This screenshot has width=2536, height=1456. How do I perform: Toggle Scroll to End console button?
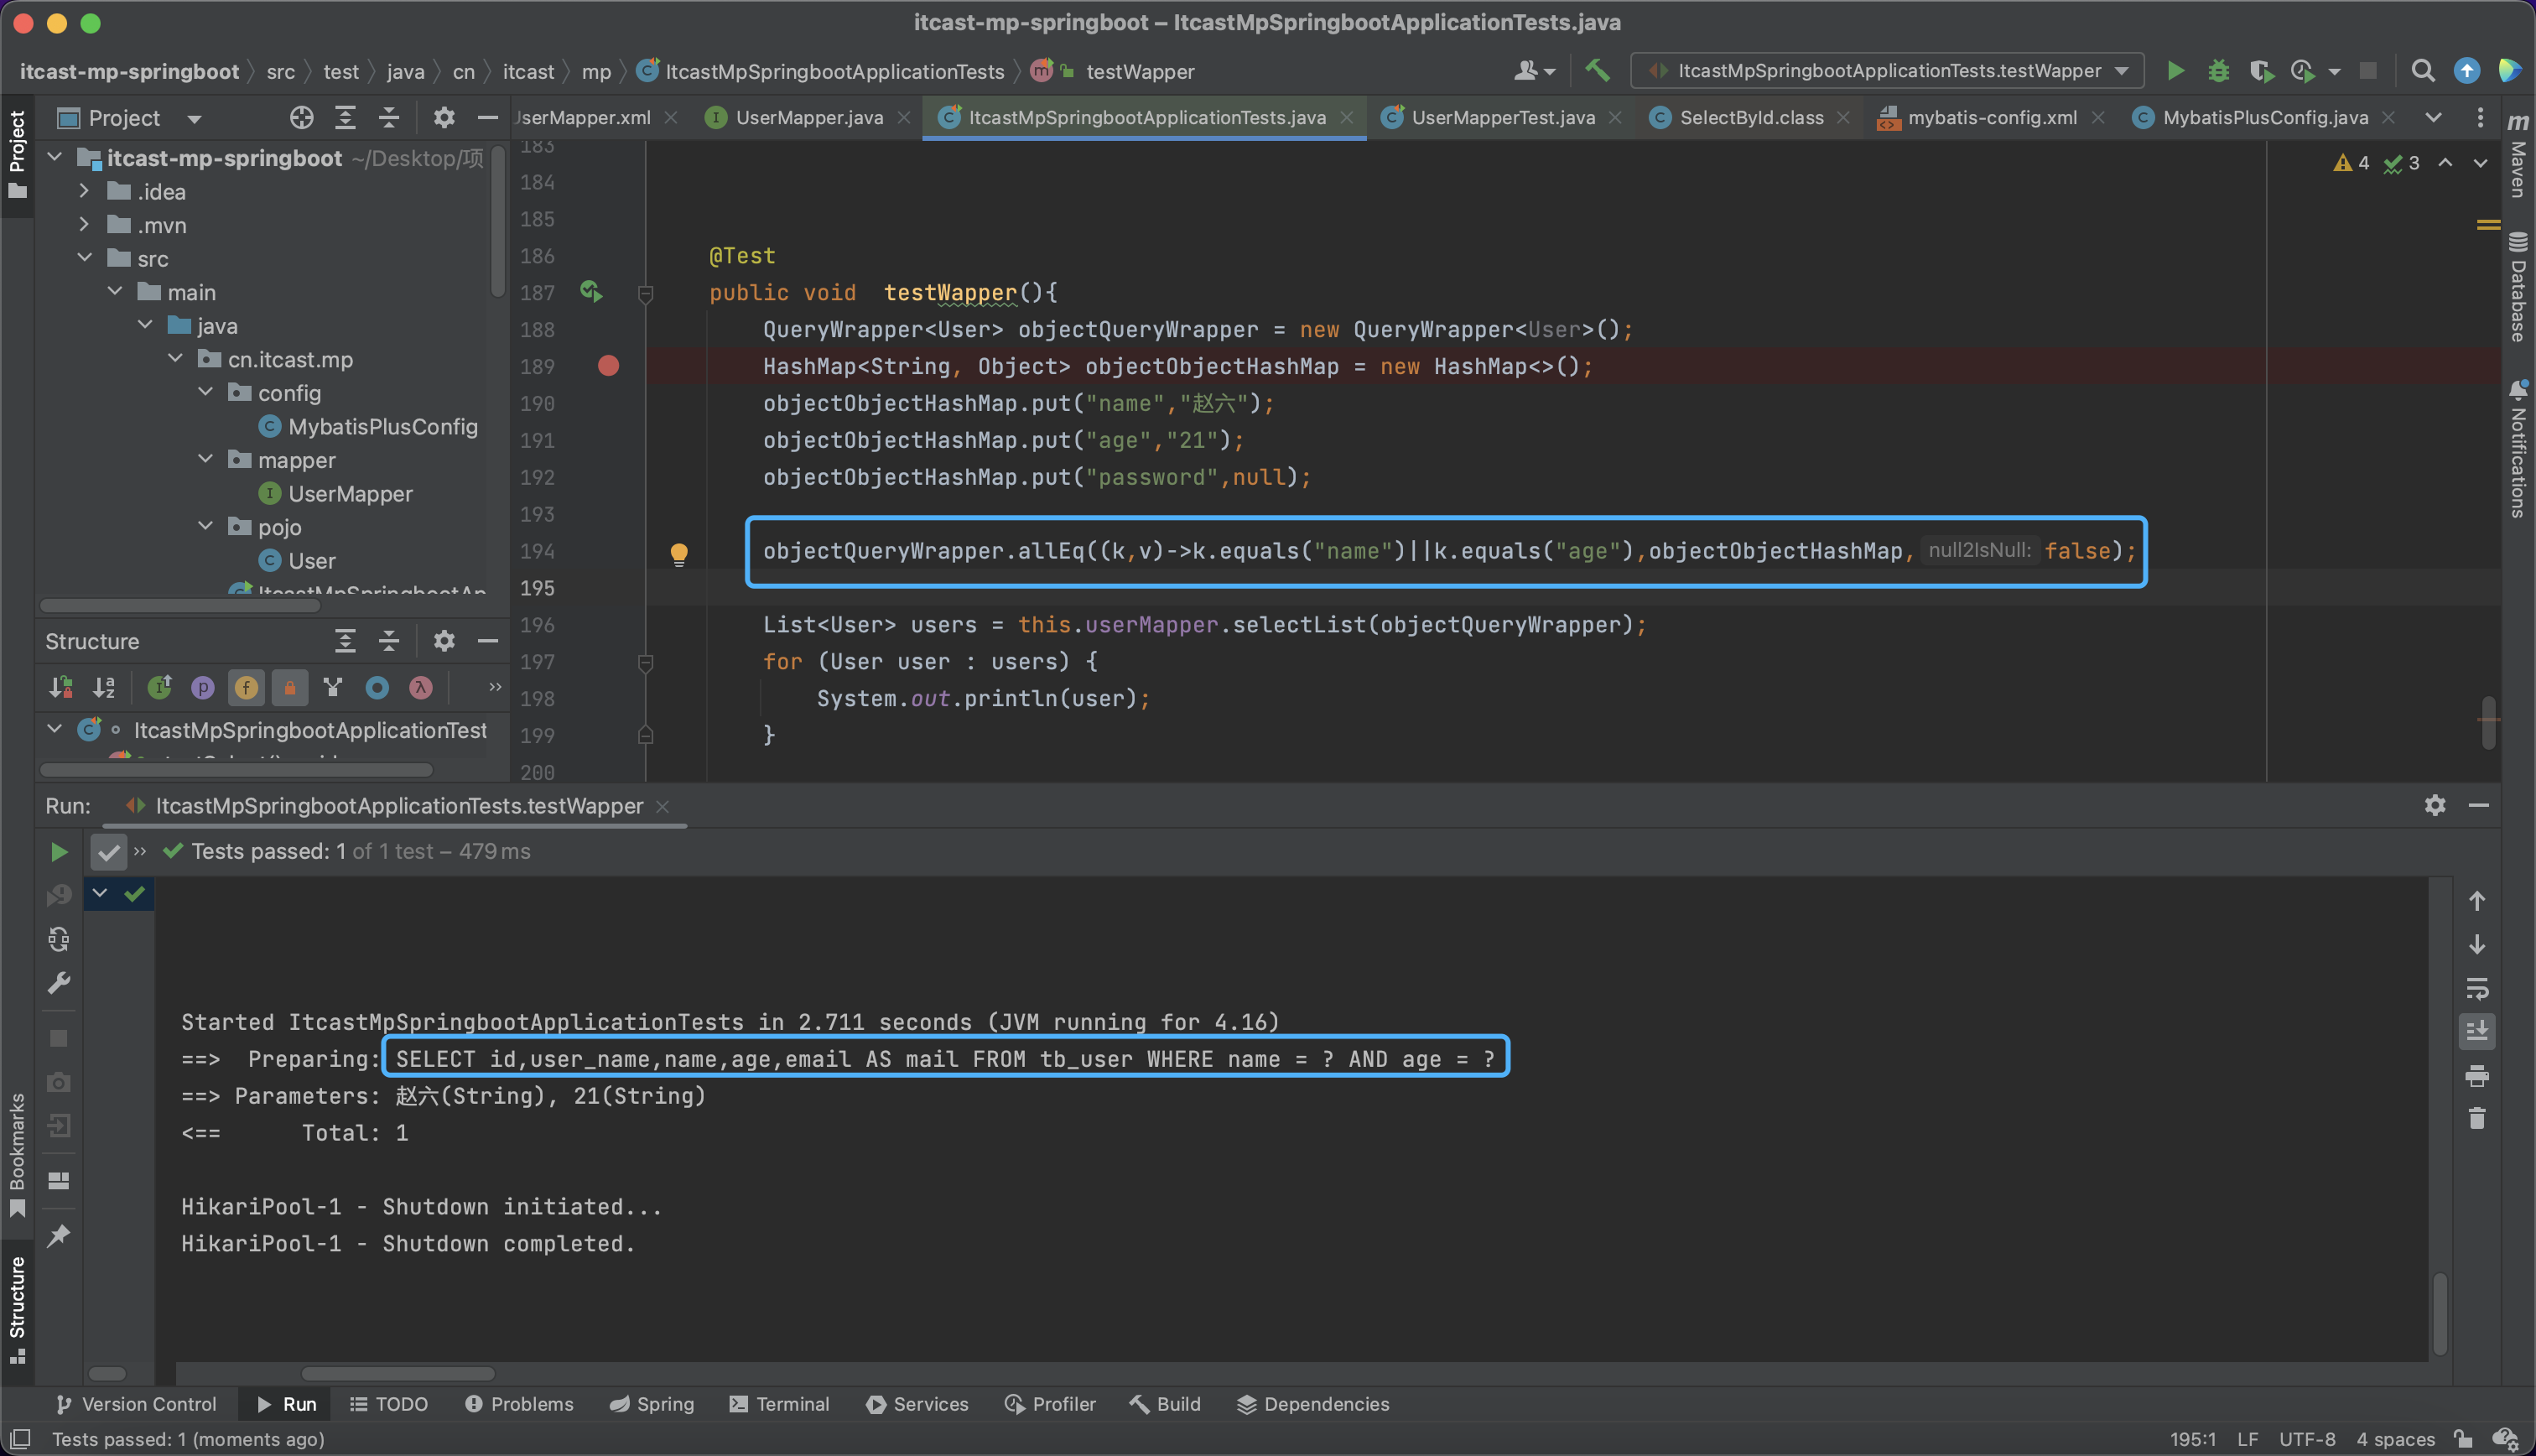click(2477, 1031)
